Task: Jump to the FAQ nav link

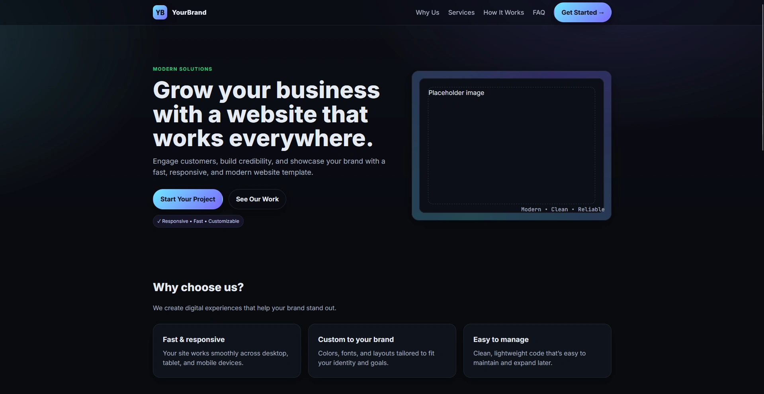Action: [x=539, y=12]
